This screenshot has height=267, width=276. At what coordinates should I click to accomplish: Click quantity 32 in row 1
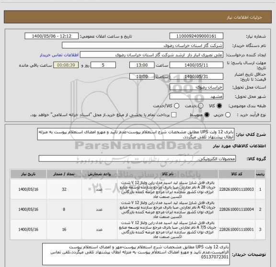[x=64, y=189]
